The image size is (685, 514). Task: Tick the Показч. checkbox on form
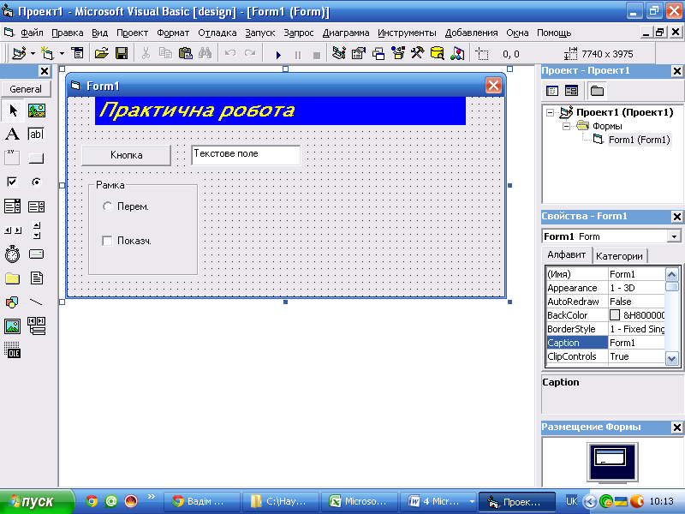coord(107,241)
